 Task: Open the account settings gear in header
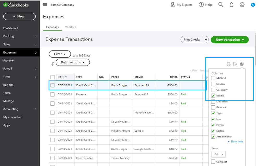pos(242,5)
